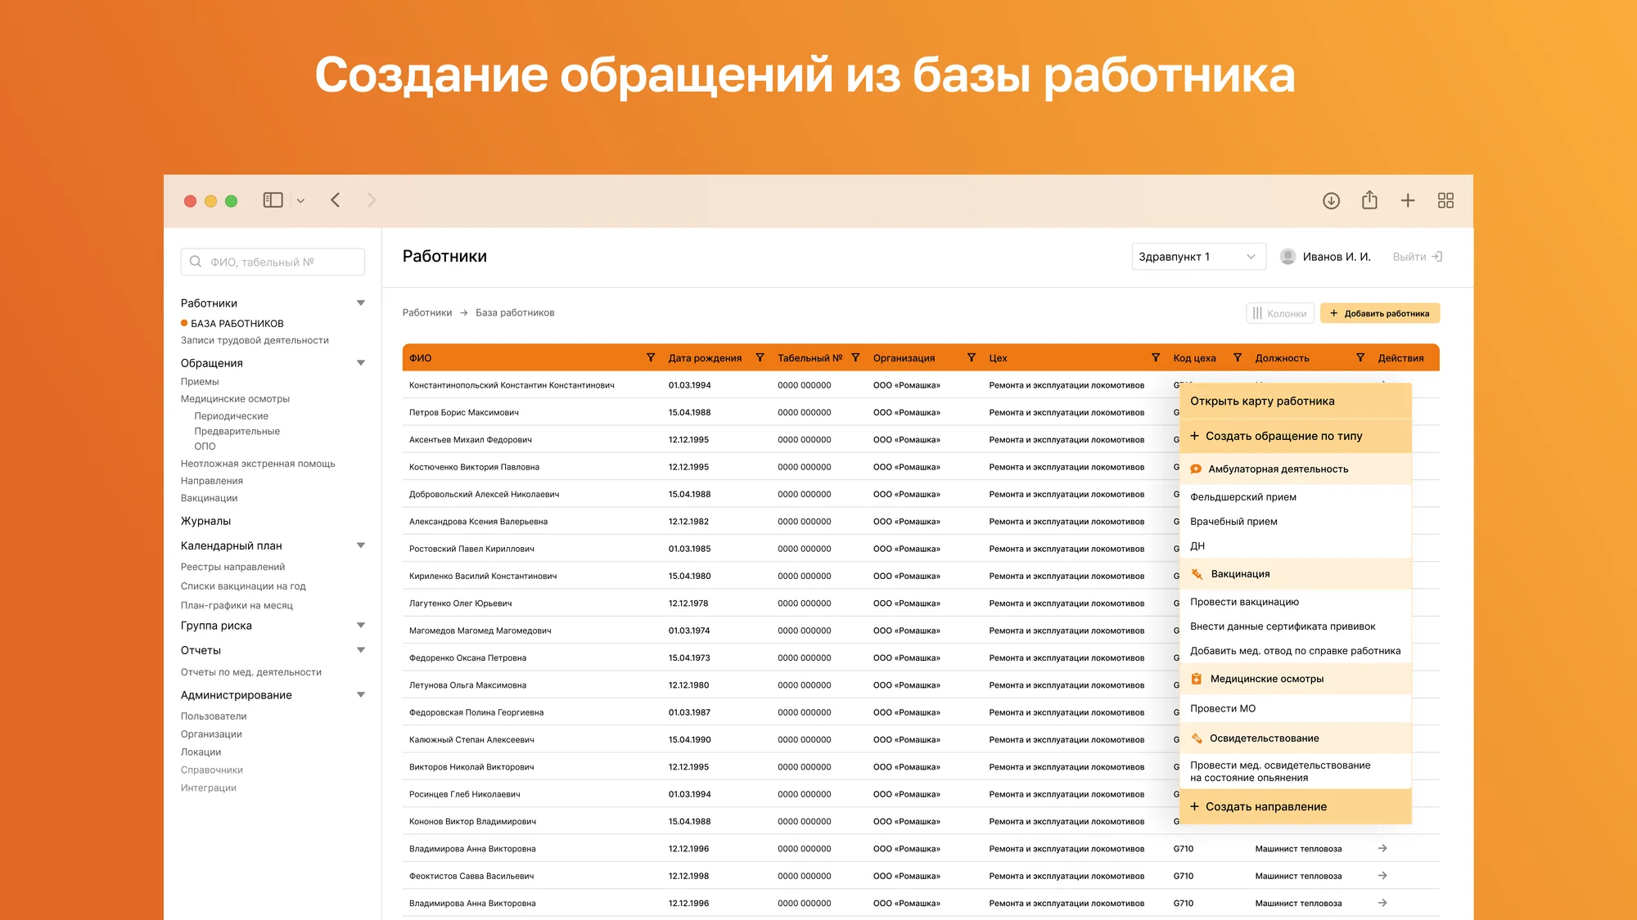Choose Фельдшерский прием in the context menu
The width and height of the screenshot is (1637, 920).
pyautogui.click(x=1245, y=496)
